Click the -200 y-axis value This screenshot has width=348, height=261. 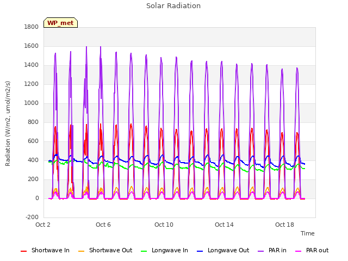(x=32, y=217)
